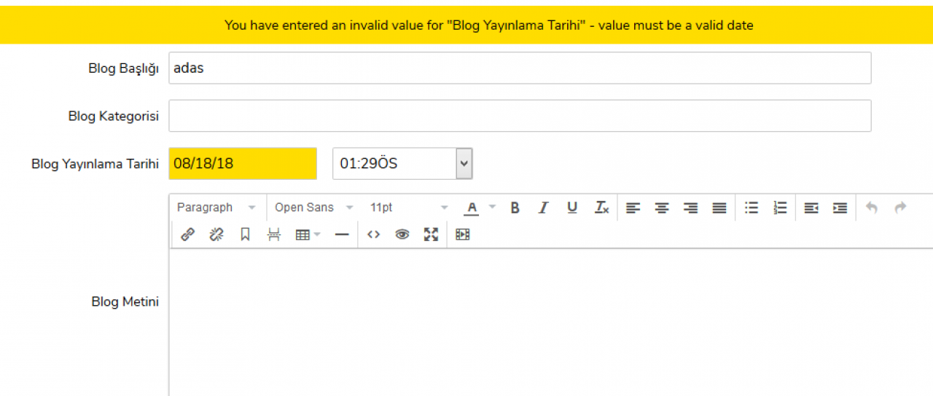This screenshot has height=396, width=933.
Task: Click the highlighted Blog Yayınlama Tarihi date field
Action: tap(242, 164)
